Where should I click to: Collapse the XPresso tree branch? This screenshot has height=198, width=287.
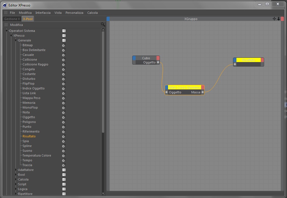[11, 36]
